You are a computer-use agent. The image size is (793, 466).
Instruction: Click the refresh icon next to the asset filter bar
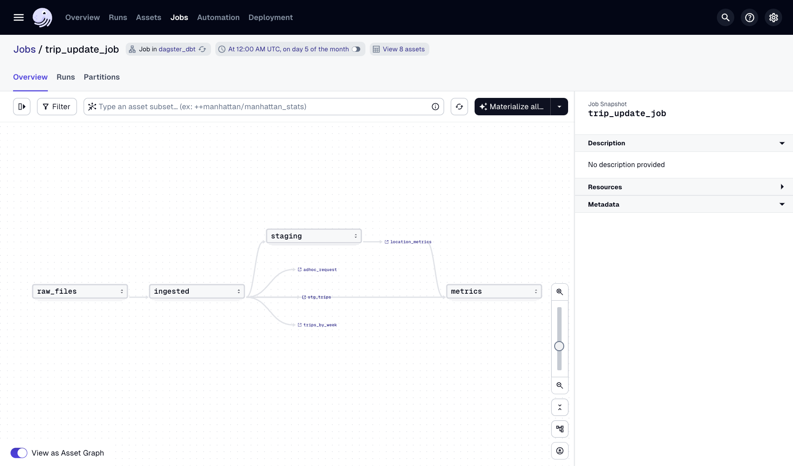coord(459,107)
